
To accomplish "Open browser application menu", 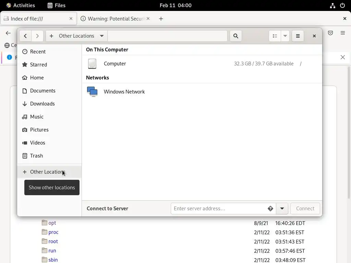I will tap(342, 33).
